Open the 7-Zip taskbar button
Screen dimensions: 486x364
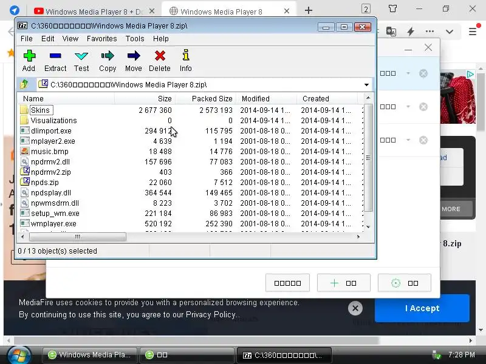[284, 355]
